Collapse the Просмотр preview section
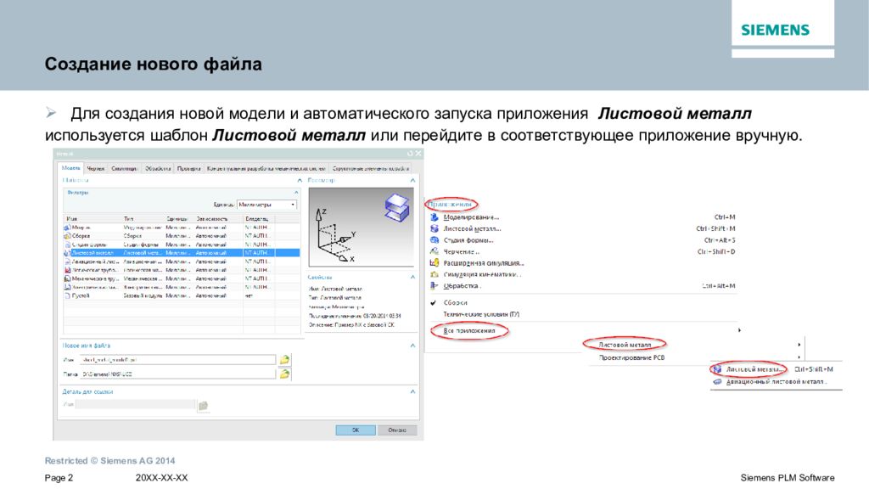869x489 pixels. (412, 180)
